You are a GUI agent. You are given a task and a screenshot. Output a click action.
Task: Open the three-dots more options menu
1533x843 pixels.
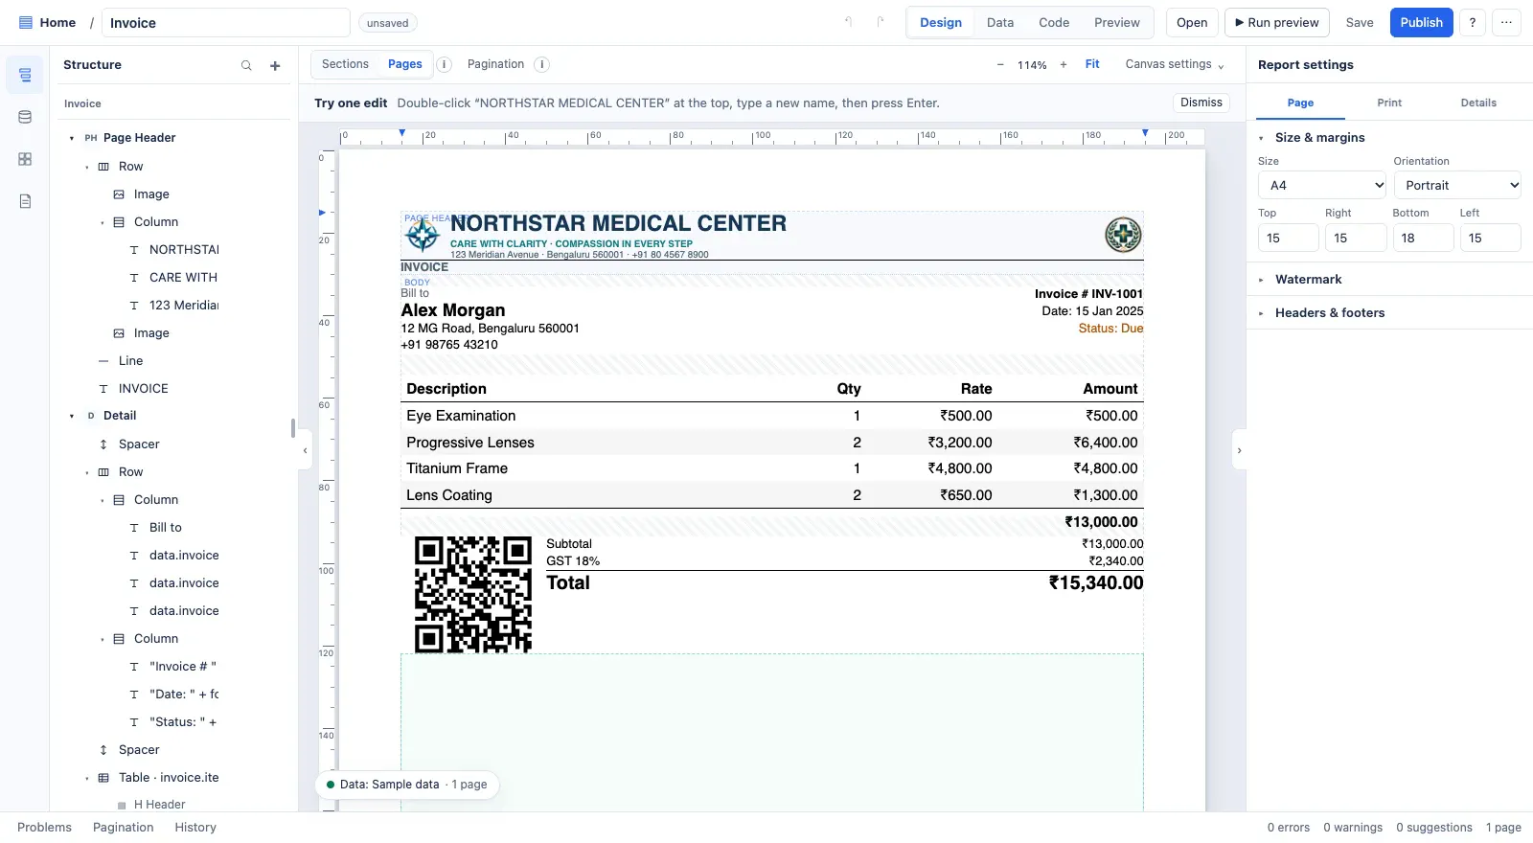click(x=1507, y=23)
